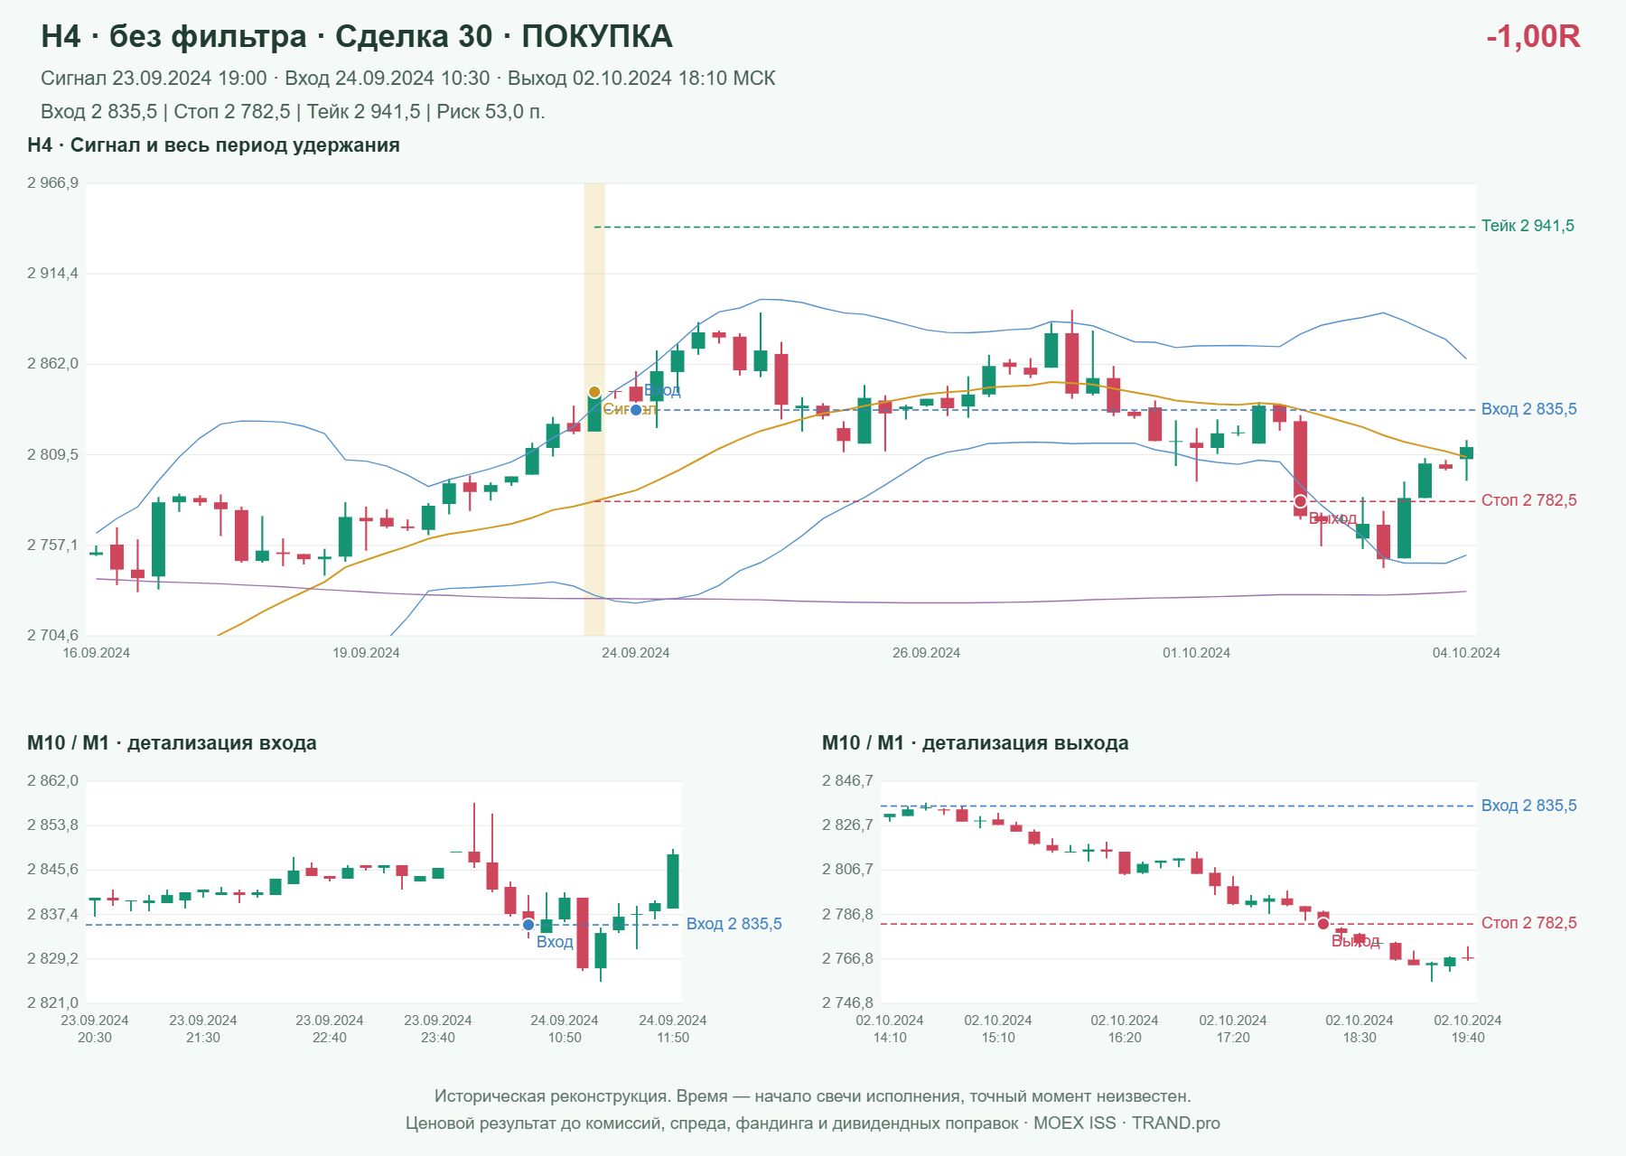
Task: Click the Стоп 2 782,5 label on H4 chart
Action: click(x=1529, y=500)
